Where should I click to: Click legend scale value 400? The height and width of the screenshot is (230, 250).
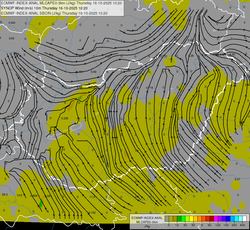coord(242,225)
